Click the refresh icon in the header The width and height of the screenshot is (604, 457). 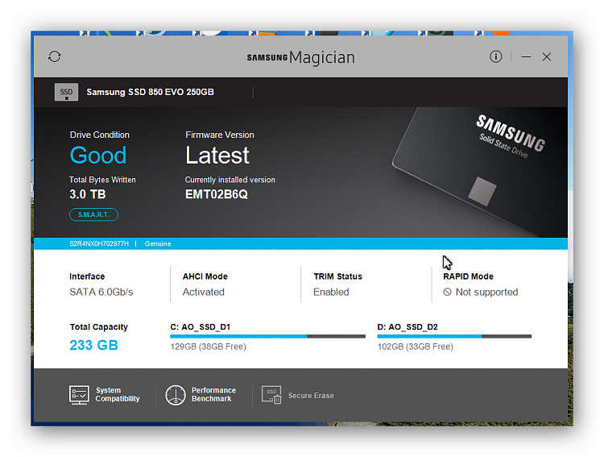click(x=54, y=56)
